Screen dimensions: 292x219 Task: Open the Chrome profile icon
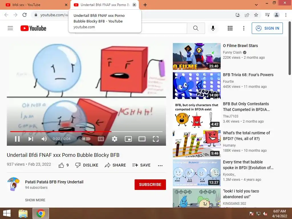coord(277,15)
